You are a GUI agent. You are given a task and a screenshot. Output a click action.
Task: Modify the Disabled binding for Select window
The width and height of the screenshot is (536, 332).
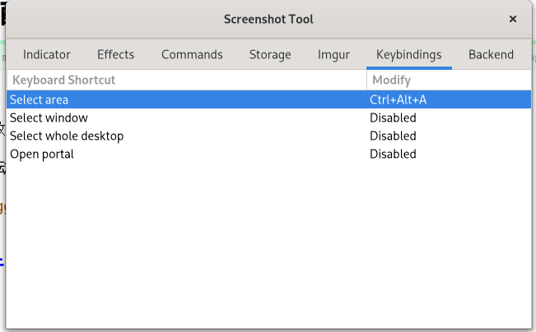(x=393, y=118)
